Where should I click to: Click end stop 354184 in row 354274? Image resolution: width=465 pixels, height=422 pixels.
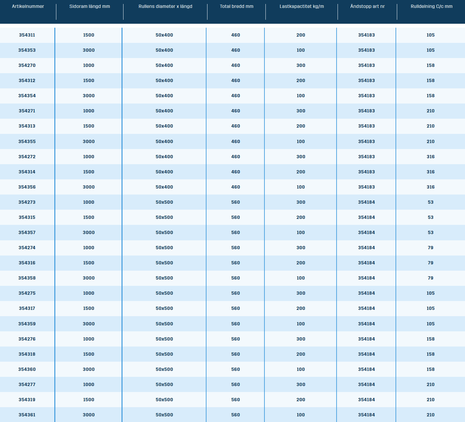click(367, 248)
